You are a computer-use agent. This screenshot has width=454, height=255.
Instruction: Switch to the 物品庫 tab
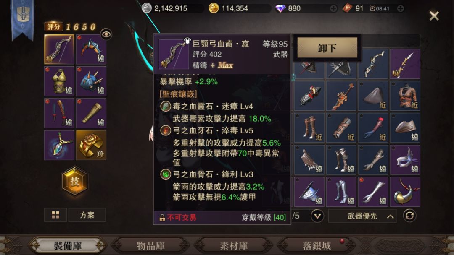click(150, 246)
